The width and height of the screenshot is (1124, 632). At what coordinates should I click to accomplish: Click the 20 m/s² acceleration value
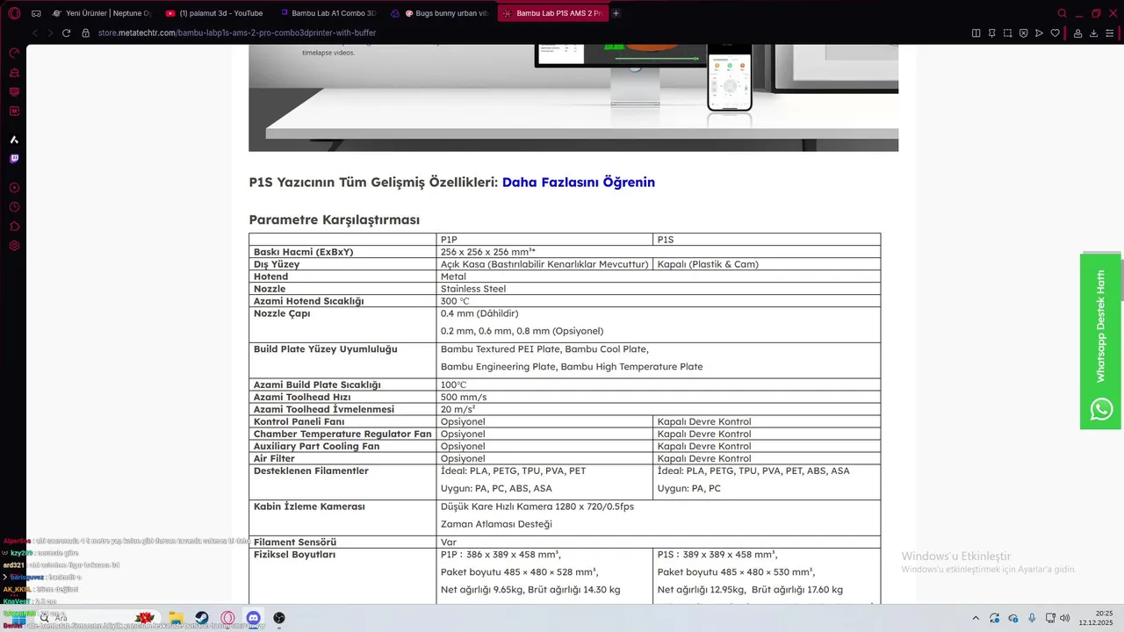coord(458,409)
